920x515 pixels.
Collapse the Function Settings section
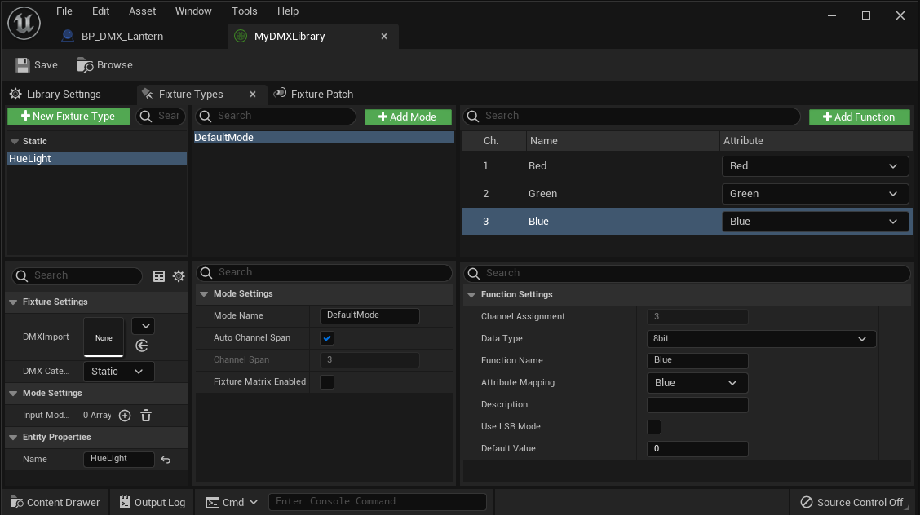pyautogui.click(x=471, y=295)
